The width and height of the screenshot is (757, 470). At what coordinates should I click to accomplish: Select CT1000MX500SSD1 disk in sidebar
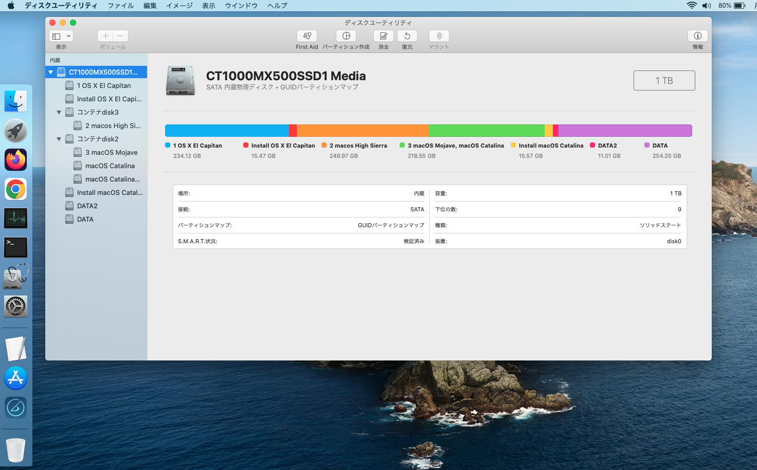[96, 72]
